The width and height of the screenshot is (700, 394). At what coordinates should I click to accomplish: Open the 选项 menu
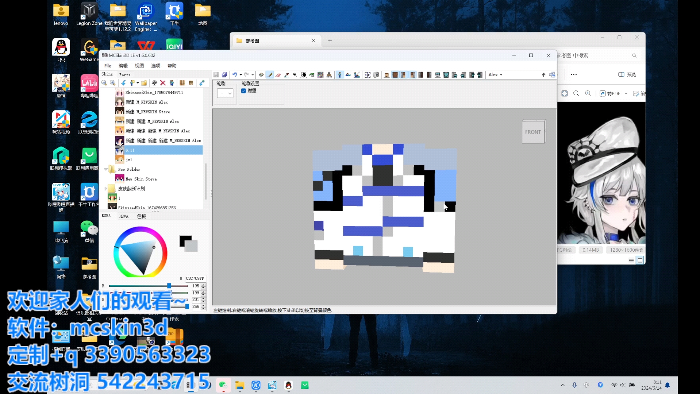click(x=155, y=66)
